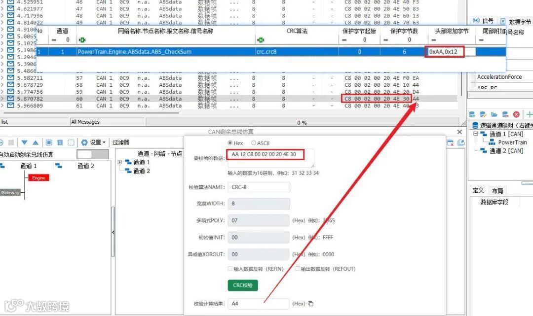533x316 pixels.
Task: Expand trace row 5.774756
Action: pyautogui.click(x=2, y=92)
